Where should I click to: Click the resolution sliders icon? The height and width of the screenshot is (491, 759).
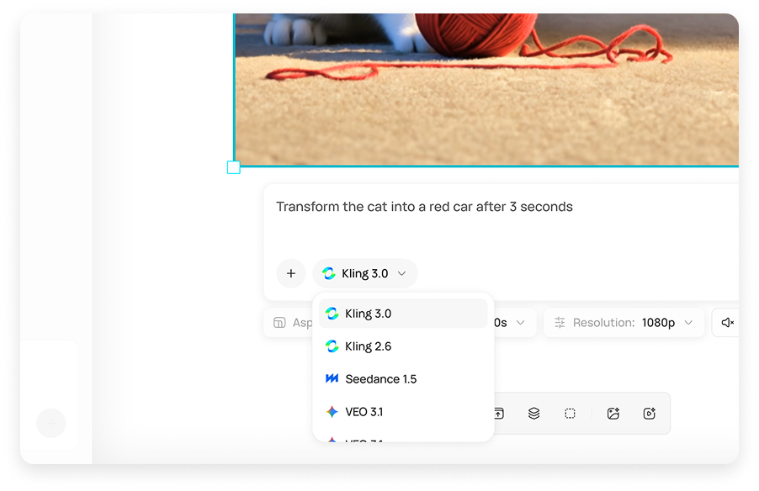(x=560, y=323)
